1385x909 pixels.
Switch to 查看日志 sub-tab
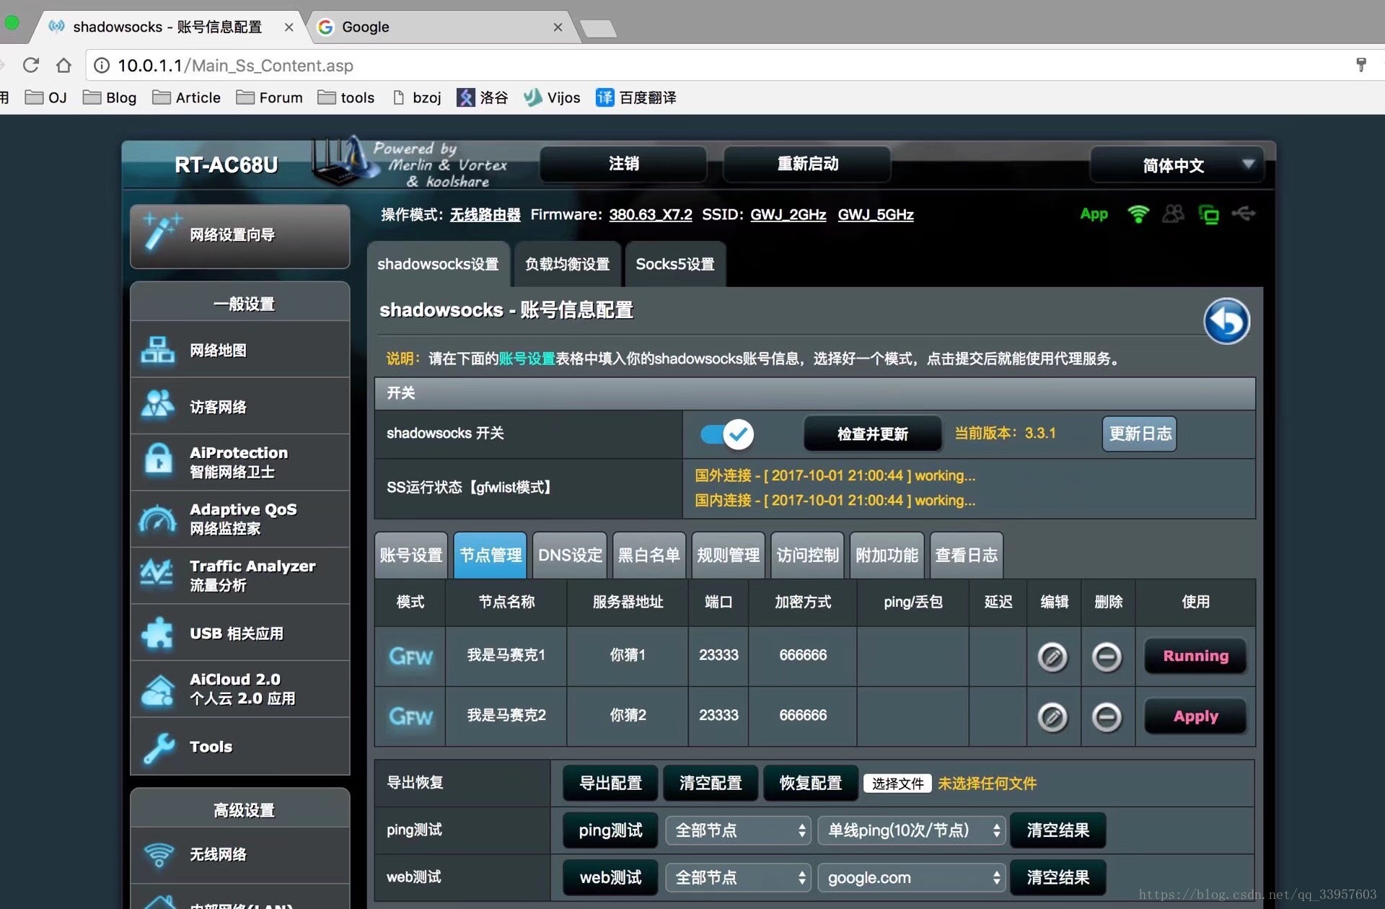point(967,555)
